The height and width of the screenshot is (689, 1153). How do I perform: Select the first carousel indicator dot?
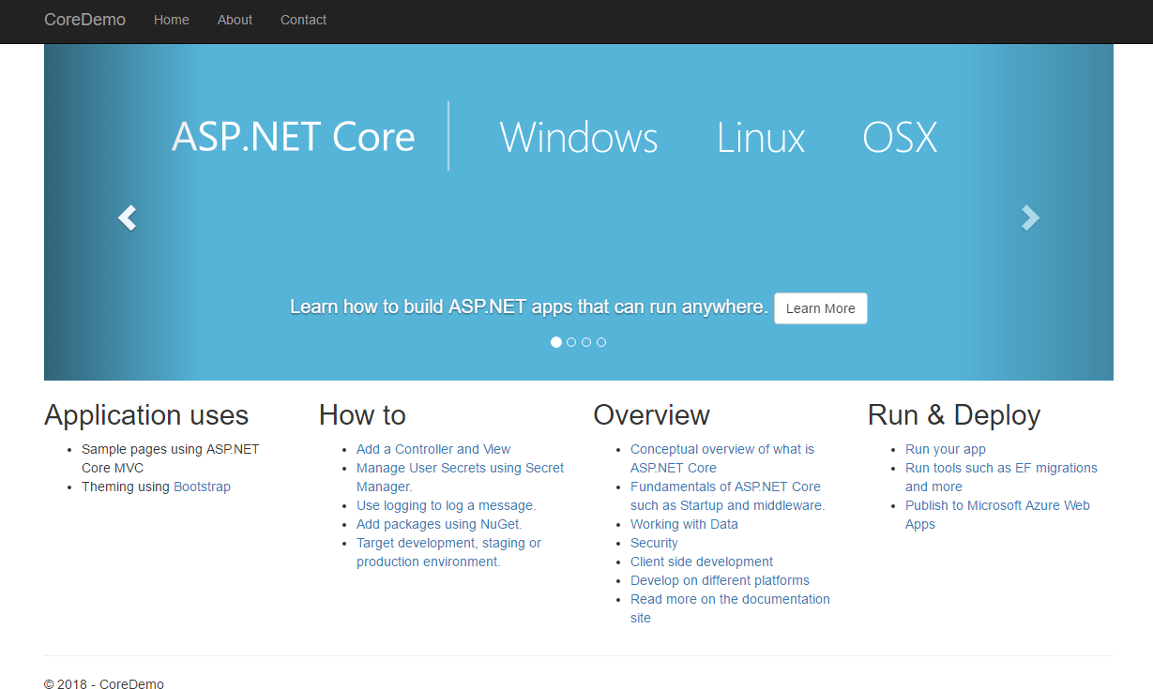tap(556, 342)
